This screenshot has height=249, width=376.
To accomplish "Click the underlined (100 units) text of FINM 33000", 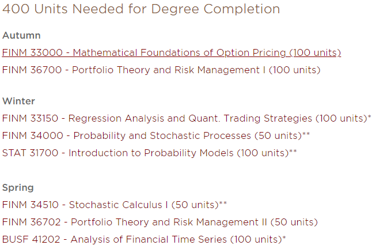I will (315, 52).
